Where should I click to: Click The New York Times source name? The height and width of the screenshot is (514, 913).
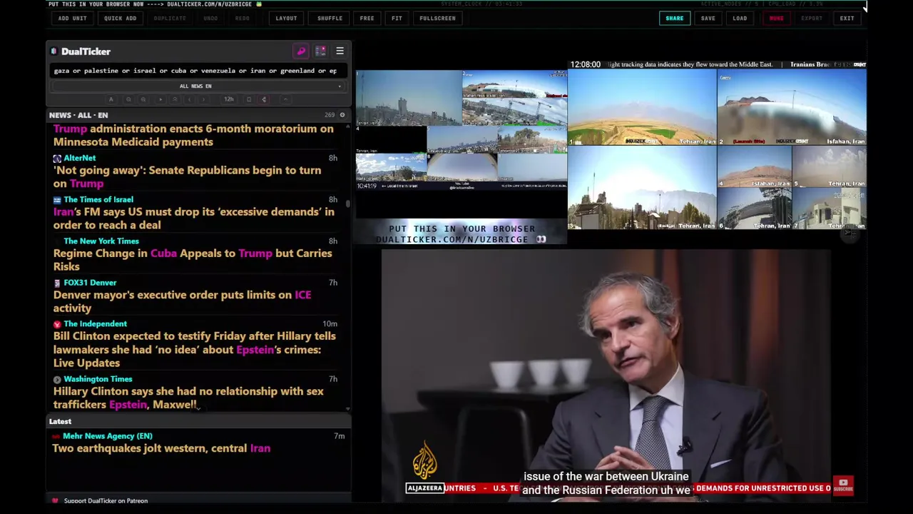[x=101, y=241]
